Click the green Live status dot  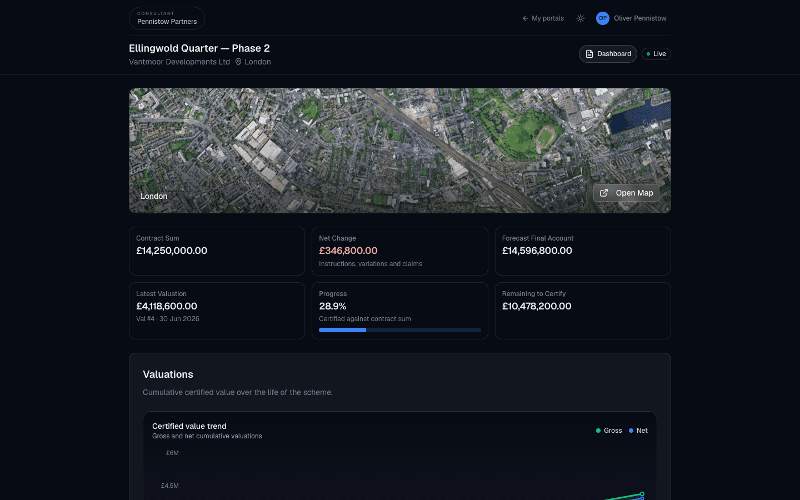click(648, 54)
